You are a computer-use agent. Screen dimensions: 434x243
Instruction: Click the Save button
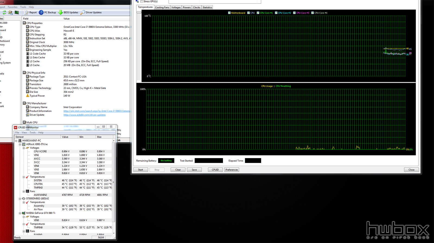[194, 170]
